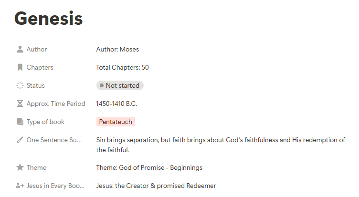Open the Pentateuch type tag selector
Screen dimensions: 359x197
tap(116, 122)
